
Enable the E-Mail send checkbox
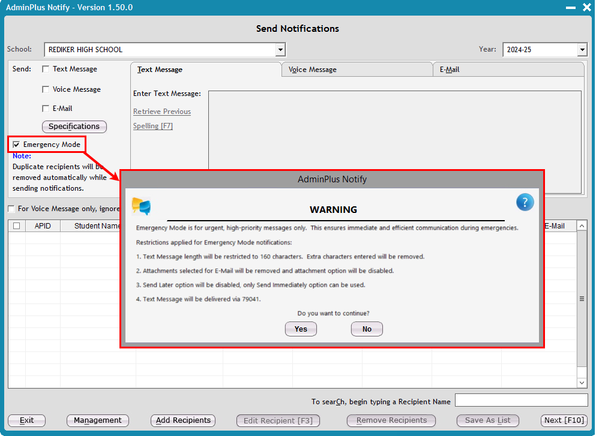pyautogui.click(x=46, y=109)
